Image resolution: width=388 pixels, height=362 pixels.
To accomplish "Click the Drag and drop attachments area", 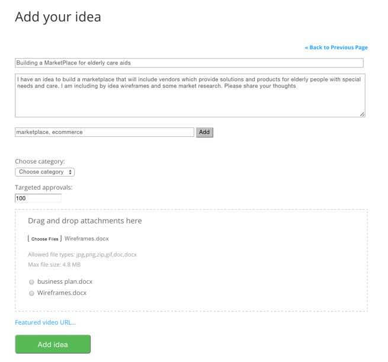I will [191, 221].
